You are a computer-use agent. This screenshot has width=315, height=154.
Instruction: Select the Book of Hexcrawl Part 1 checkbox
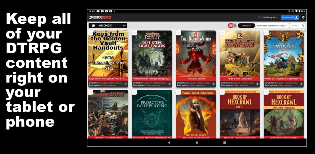pos(222,92)
